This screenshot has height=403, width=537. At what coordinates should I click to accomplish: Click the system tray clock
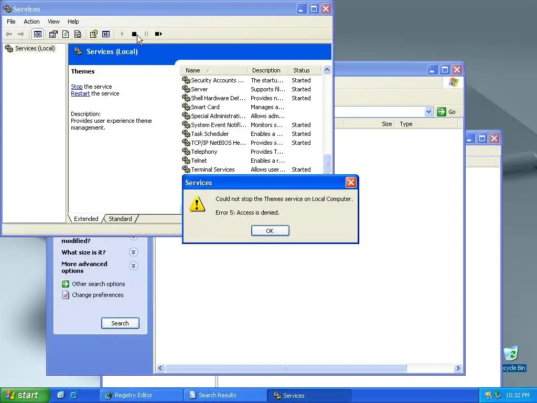518,395
